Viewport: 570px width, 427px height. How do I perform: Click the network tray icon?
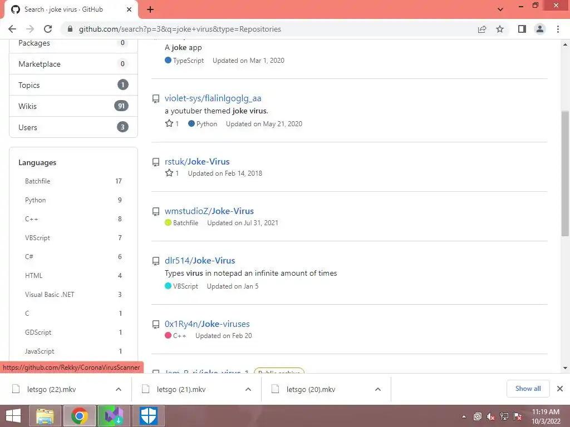coord(504,416)
